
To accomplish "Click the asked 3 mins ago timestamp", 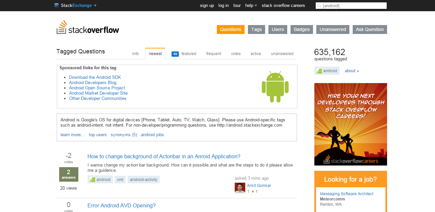I will pos(252,178).
